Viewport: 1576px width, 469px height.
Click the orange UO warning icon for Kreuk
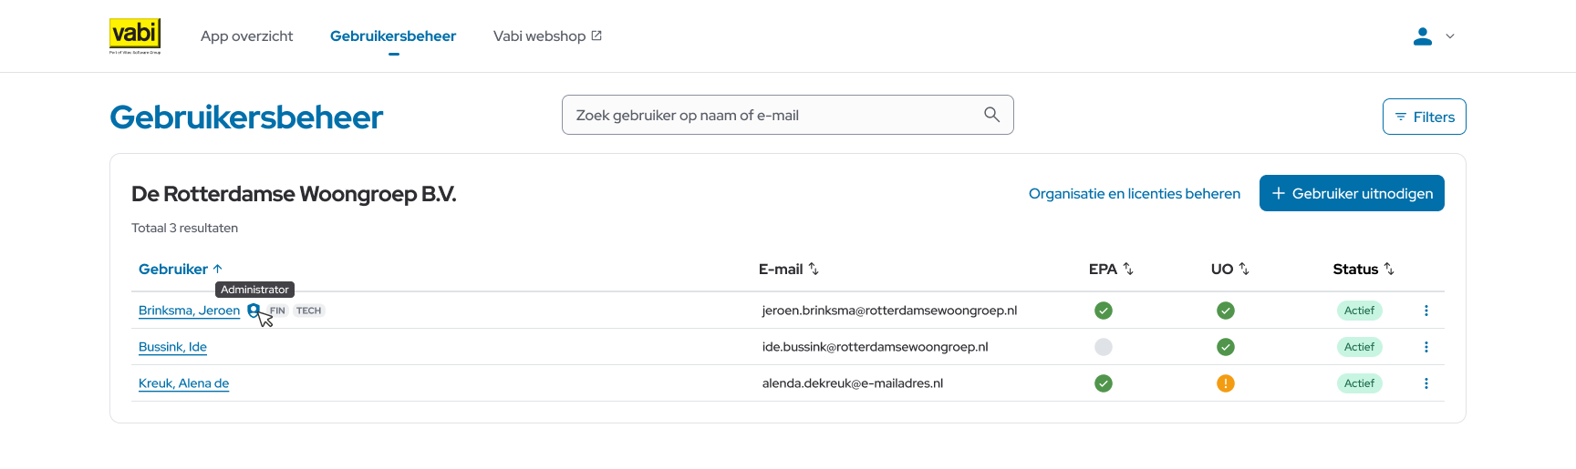pyautogui.click(x=1225, y=383)
